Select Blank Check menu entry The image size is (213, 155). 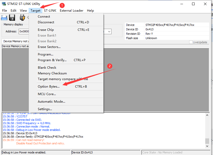(x=66, y=67)
